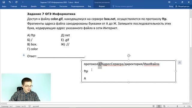Switch to the Вид ribbon tab

pos(89,6)
